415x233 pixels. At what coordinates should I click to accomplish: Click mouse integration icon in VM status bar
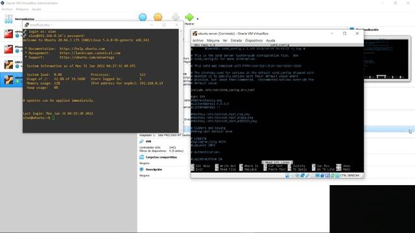333,175
